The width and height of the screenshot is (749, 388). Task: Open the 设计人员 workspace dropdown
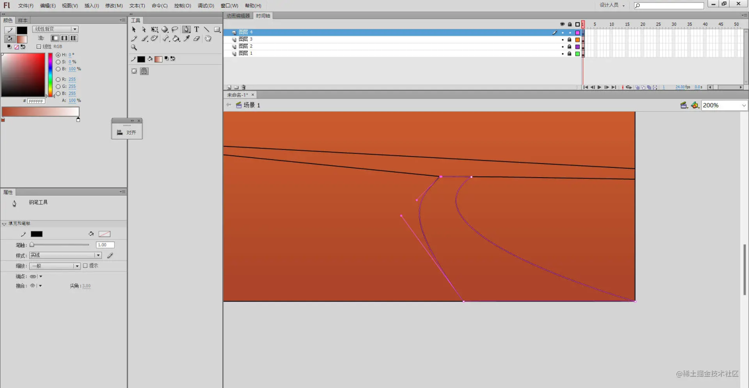pos(612,5)
